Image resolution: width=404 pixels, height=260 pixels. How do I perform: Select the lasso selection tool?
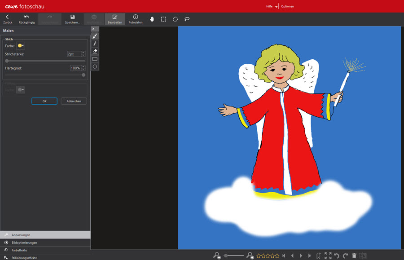pos(187,19)
